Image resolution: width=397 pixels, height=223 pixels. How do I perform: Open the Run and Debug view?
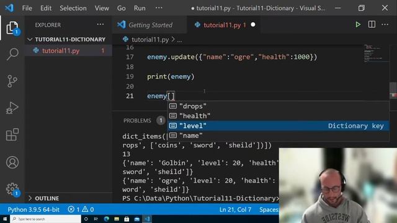[x=12, y=108]
